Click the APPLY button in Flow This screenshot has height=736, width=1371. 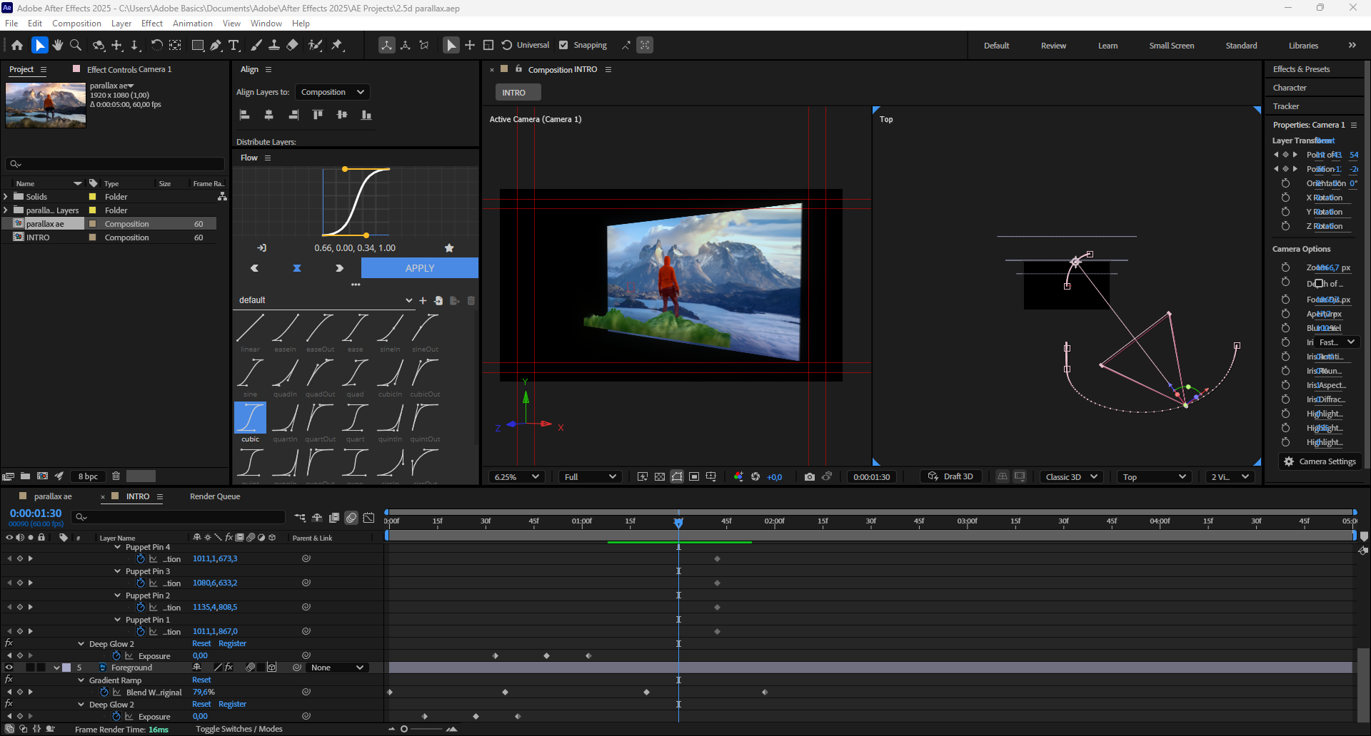pyautogui.click(x=419, y=268)
